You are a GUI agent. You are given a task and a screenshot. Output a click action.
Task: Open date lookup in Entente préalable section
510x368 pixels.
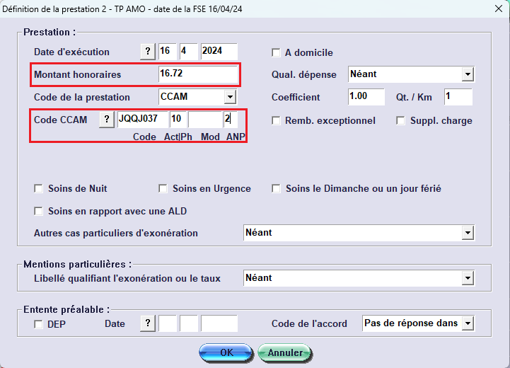click(x=148, y=323)
